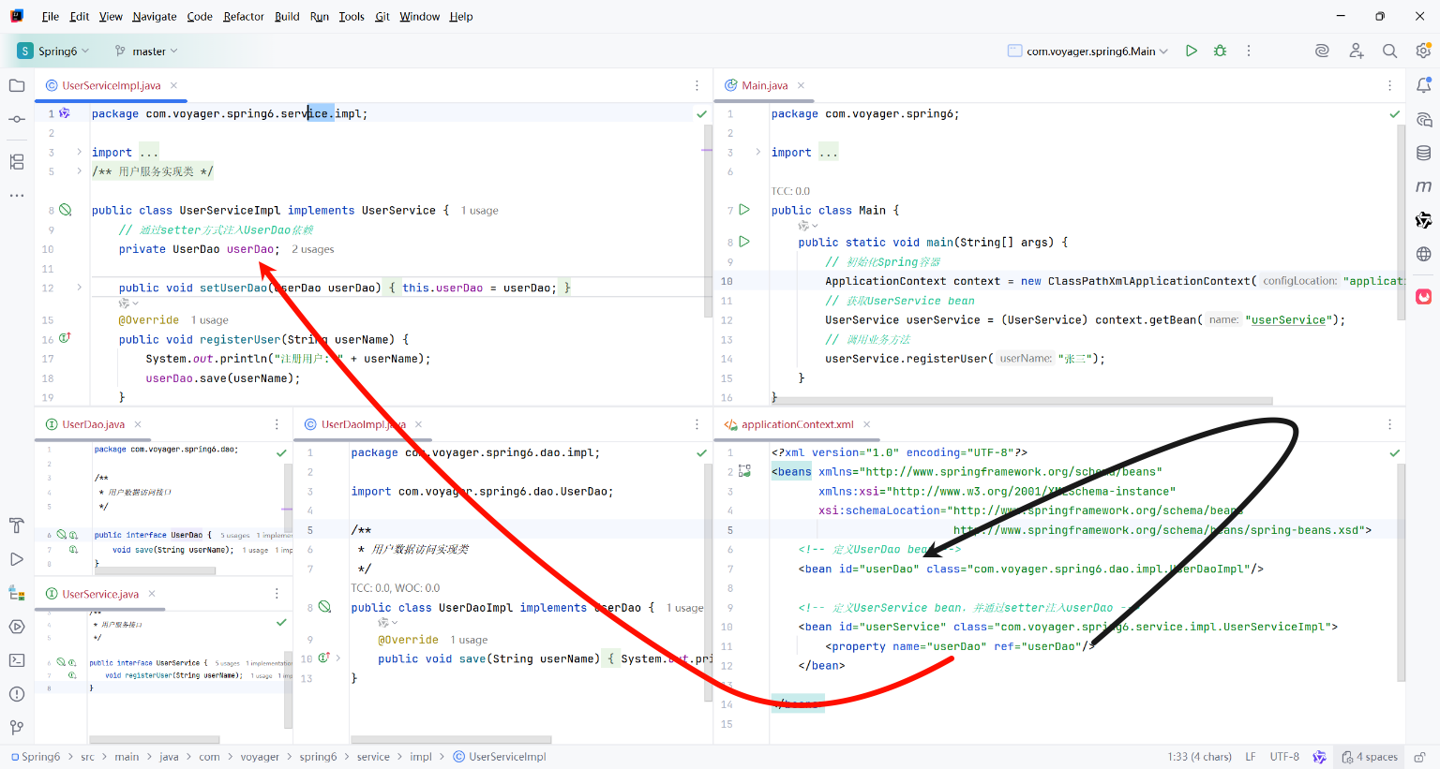Open Search Everywhere magnifier

(1389, 51)
